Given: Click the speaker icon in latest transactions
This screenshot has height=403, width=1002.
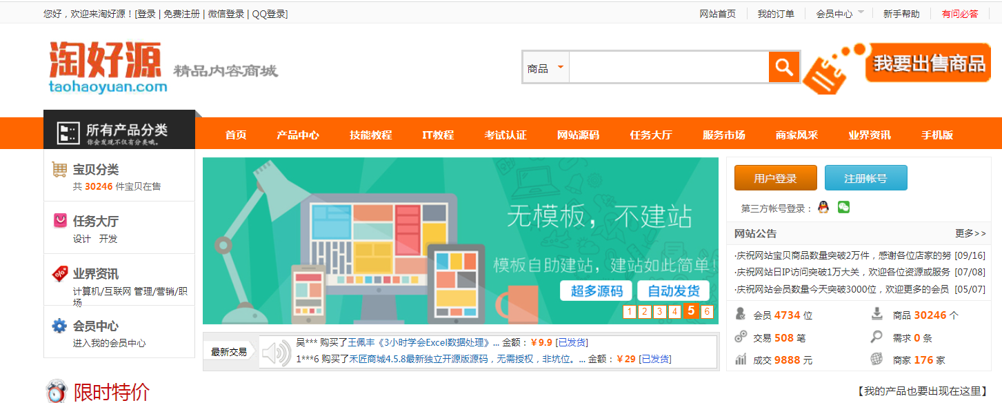Looking at the screenshot, I should [276, 353].
